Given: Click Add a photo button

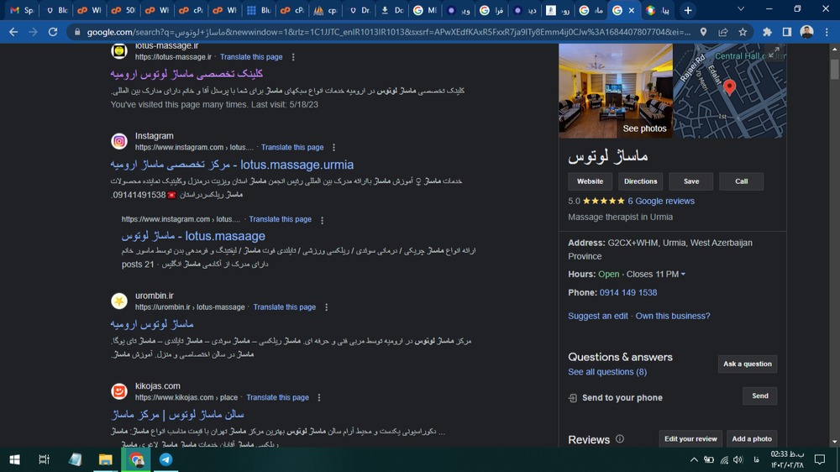Looking at the screenshot, I should point(752,438).
